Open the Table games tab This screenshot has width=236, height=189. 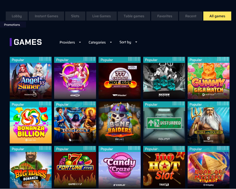134,16
